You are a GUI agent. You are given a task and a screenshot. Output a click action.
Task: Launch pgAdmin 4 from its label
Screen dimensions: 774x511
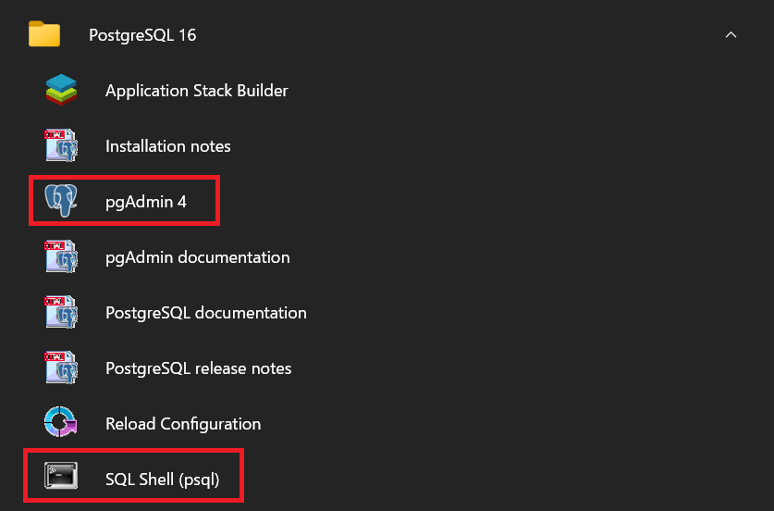pos(146,202)
